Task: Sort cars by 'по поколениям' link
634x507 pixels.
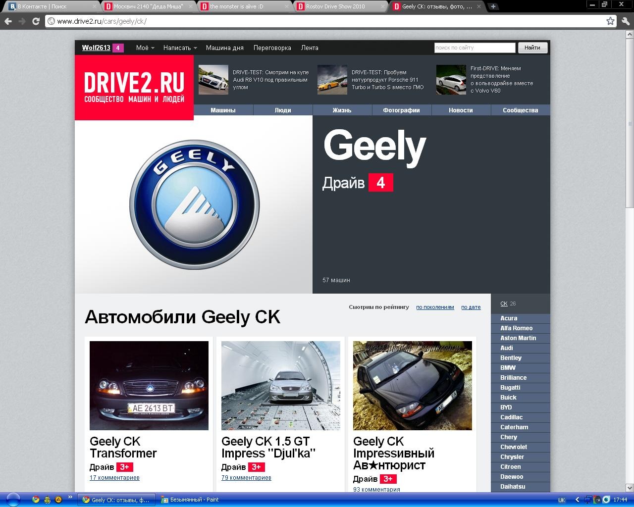Action: pyautogui.click(x=435, y=307)
